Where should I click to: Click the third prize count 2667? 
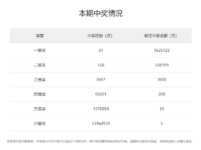click(101, 80)
